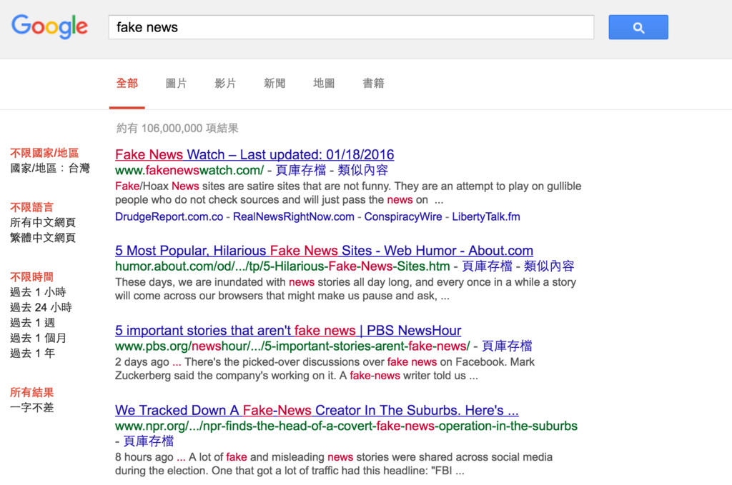732x485 pixels.
Task: Click the 'fake news' search input field
Action: tap(350, 28)
